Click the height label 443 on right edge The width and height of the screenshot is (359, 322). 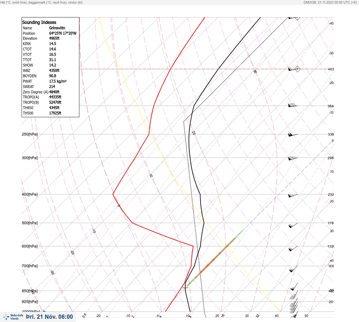(x=331, y=69)
